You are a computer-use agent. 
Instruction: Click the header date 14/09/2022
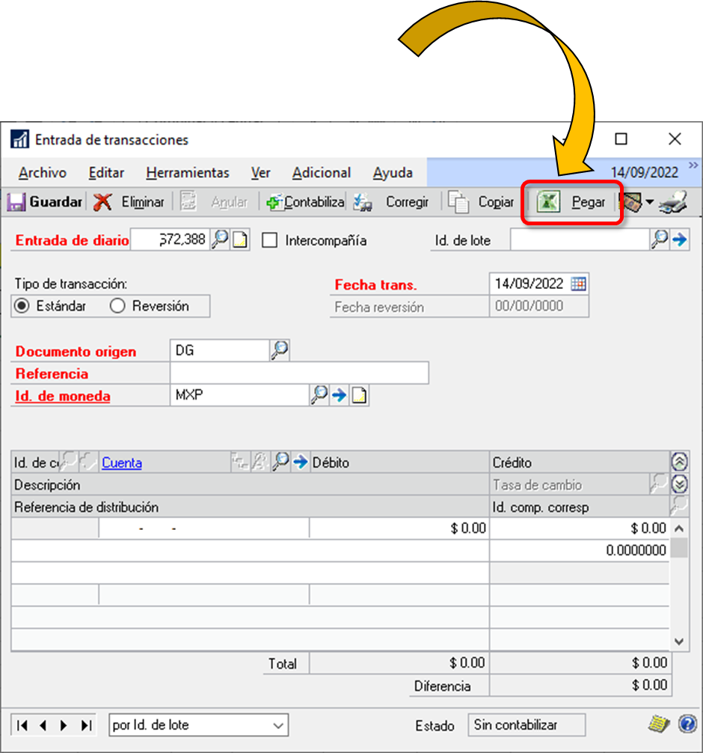click(x=645, y=172)
